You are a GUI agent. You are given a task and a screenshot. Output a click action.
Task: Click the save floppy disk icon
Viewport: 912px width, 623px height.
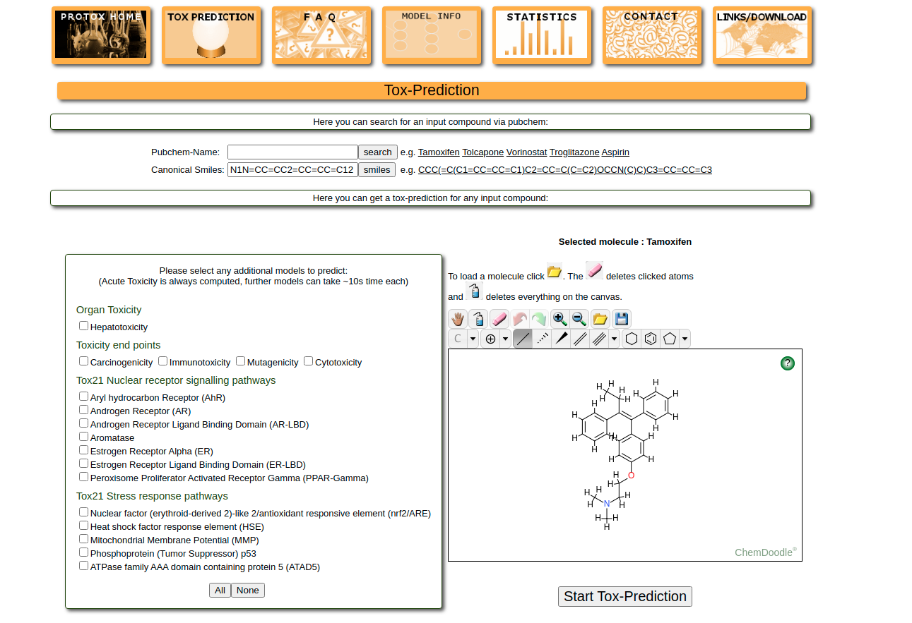point(621,319)
